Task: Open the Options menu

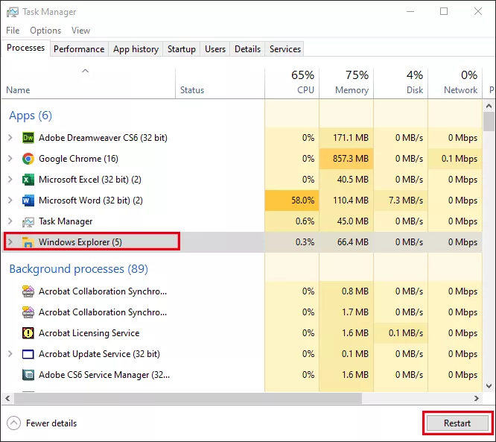Action: point(45,31)
